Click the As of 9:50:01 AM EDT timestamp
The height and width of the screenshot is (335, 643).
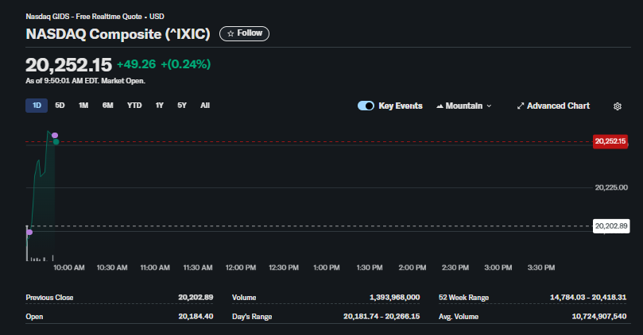point(85,81)
